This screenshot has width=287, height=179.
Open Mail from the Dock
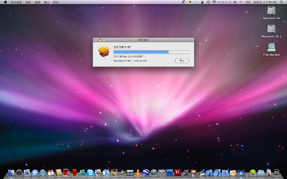pos(27,173)
